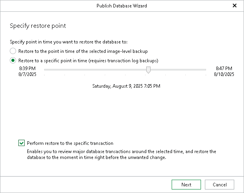Choose restore to a specific point in time
Image resolution: width=244 pixels, height=193 pixels.
pos(13,60)
